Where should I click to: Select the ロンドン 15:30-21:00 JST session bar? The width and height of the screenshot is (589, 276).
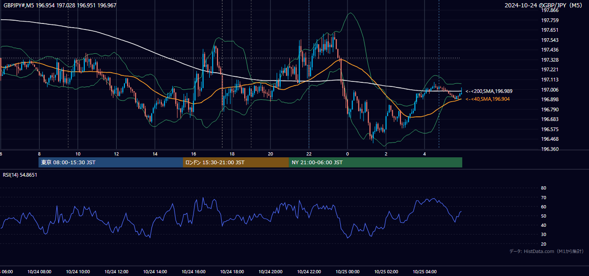pos(236,162)
